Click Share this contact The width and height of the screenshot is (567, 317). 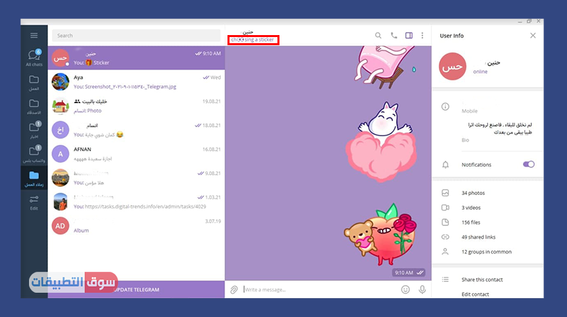(482, 279)
